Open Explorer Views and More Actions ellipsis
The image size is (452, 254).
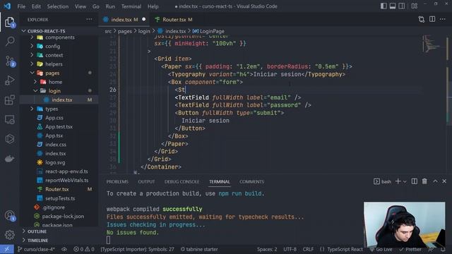pos(89,19)
